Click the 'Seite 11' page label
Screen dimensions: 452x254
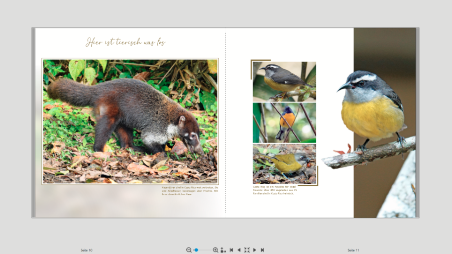[353, 250]
